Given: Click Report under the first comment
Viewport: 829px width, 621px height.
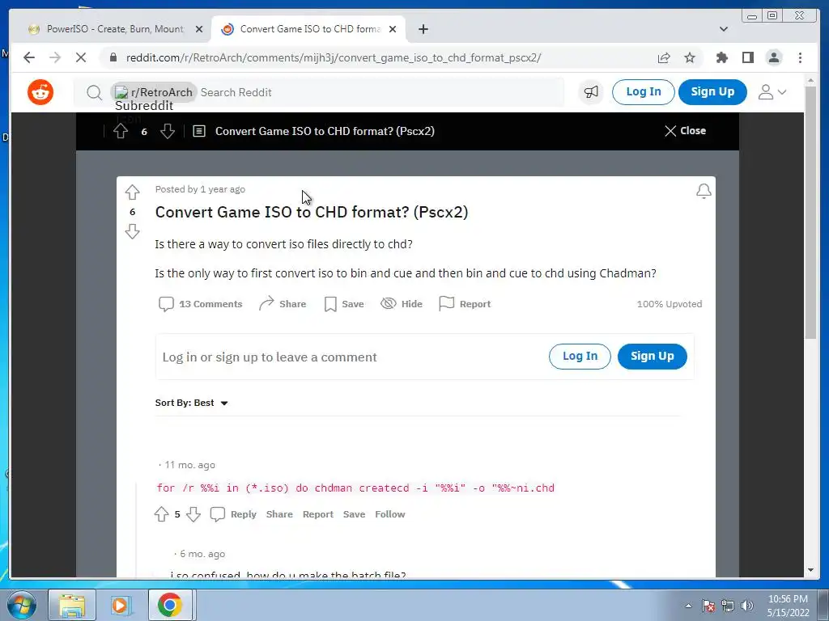Looking at the screenshot, I should [x=317, y=514].
